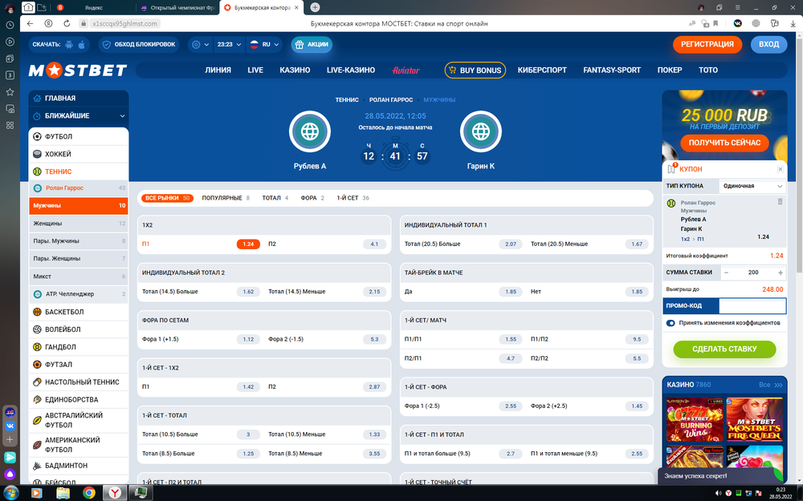Image resolution: width=803 pixels, height=501 pixels.
Task: Decrease the stake with the minus button
Action: point(726,273)
